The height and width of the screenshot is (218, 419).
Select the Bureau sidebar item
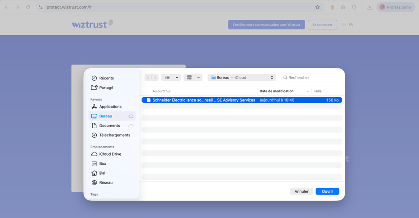click(x=112, y=116)
